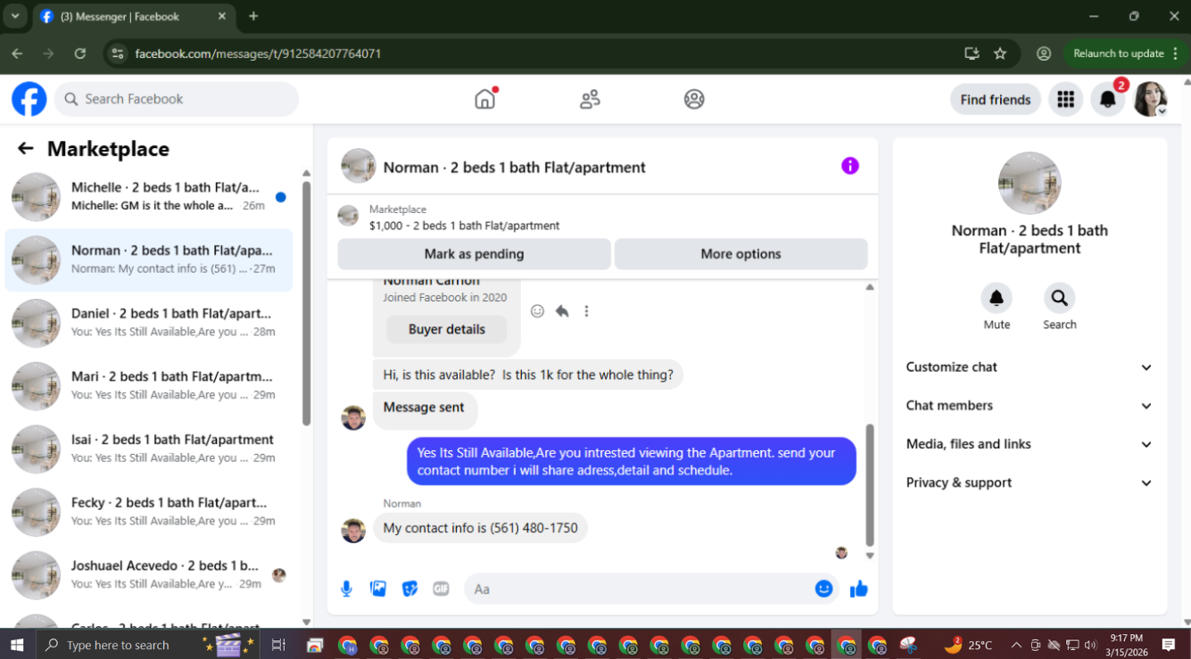Expand Customize chat section

1030,367
